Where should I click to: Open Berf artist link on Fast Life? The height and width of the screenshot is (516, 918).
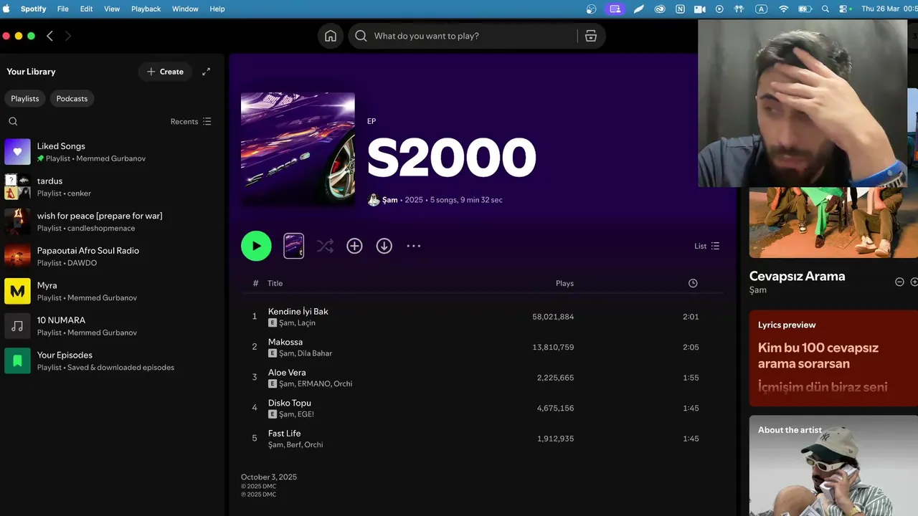tap(293, 445)
